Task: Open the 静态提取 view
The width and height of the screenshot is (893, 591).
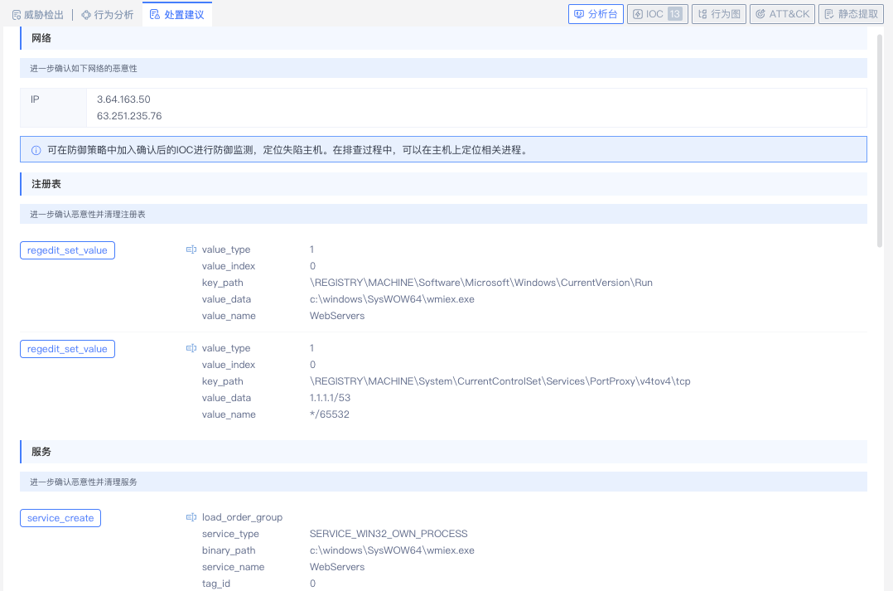Action: [851, 14]
